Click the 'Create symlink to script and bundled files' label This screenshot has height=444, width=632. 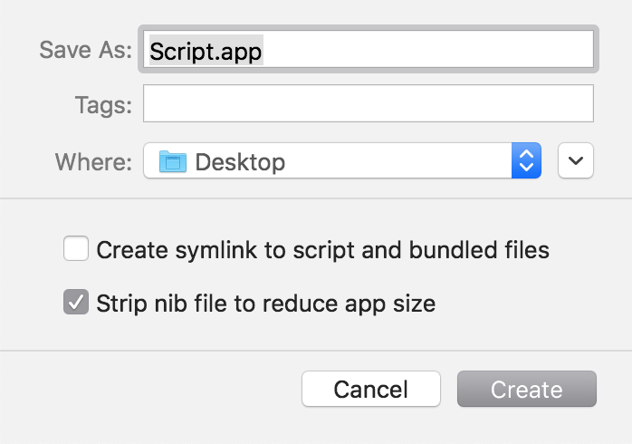tap(322, 249)
